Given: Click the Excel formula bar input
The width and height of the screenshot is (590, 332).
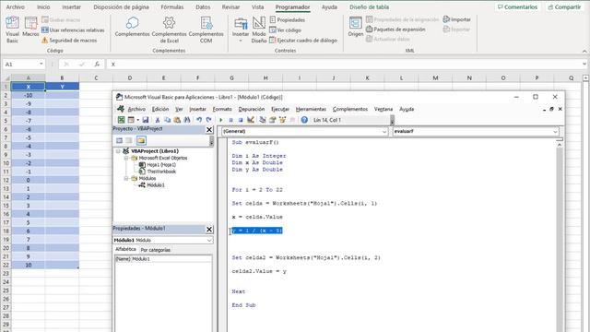Looking at the screenshot, I should [344, 65].
